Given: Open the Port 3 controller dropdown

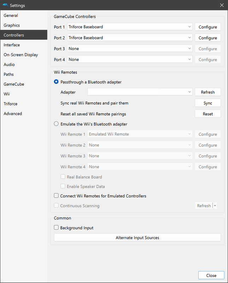Looking at the screenshot, I should 130,49.
